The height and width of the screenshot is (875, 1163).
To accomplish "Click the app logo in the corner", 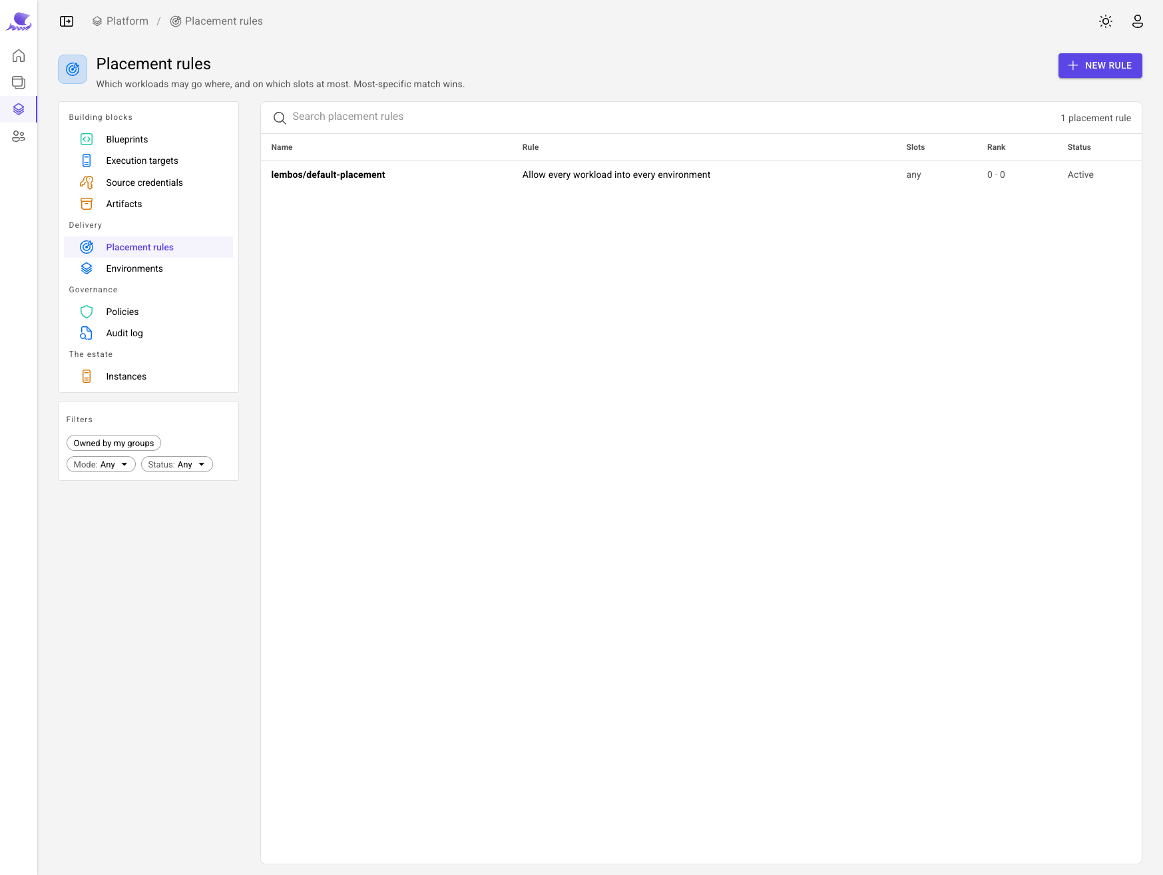I will pos(19,21).
